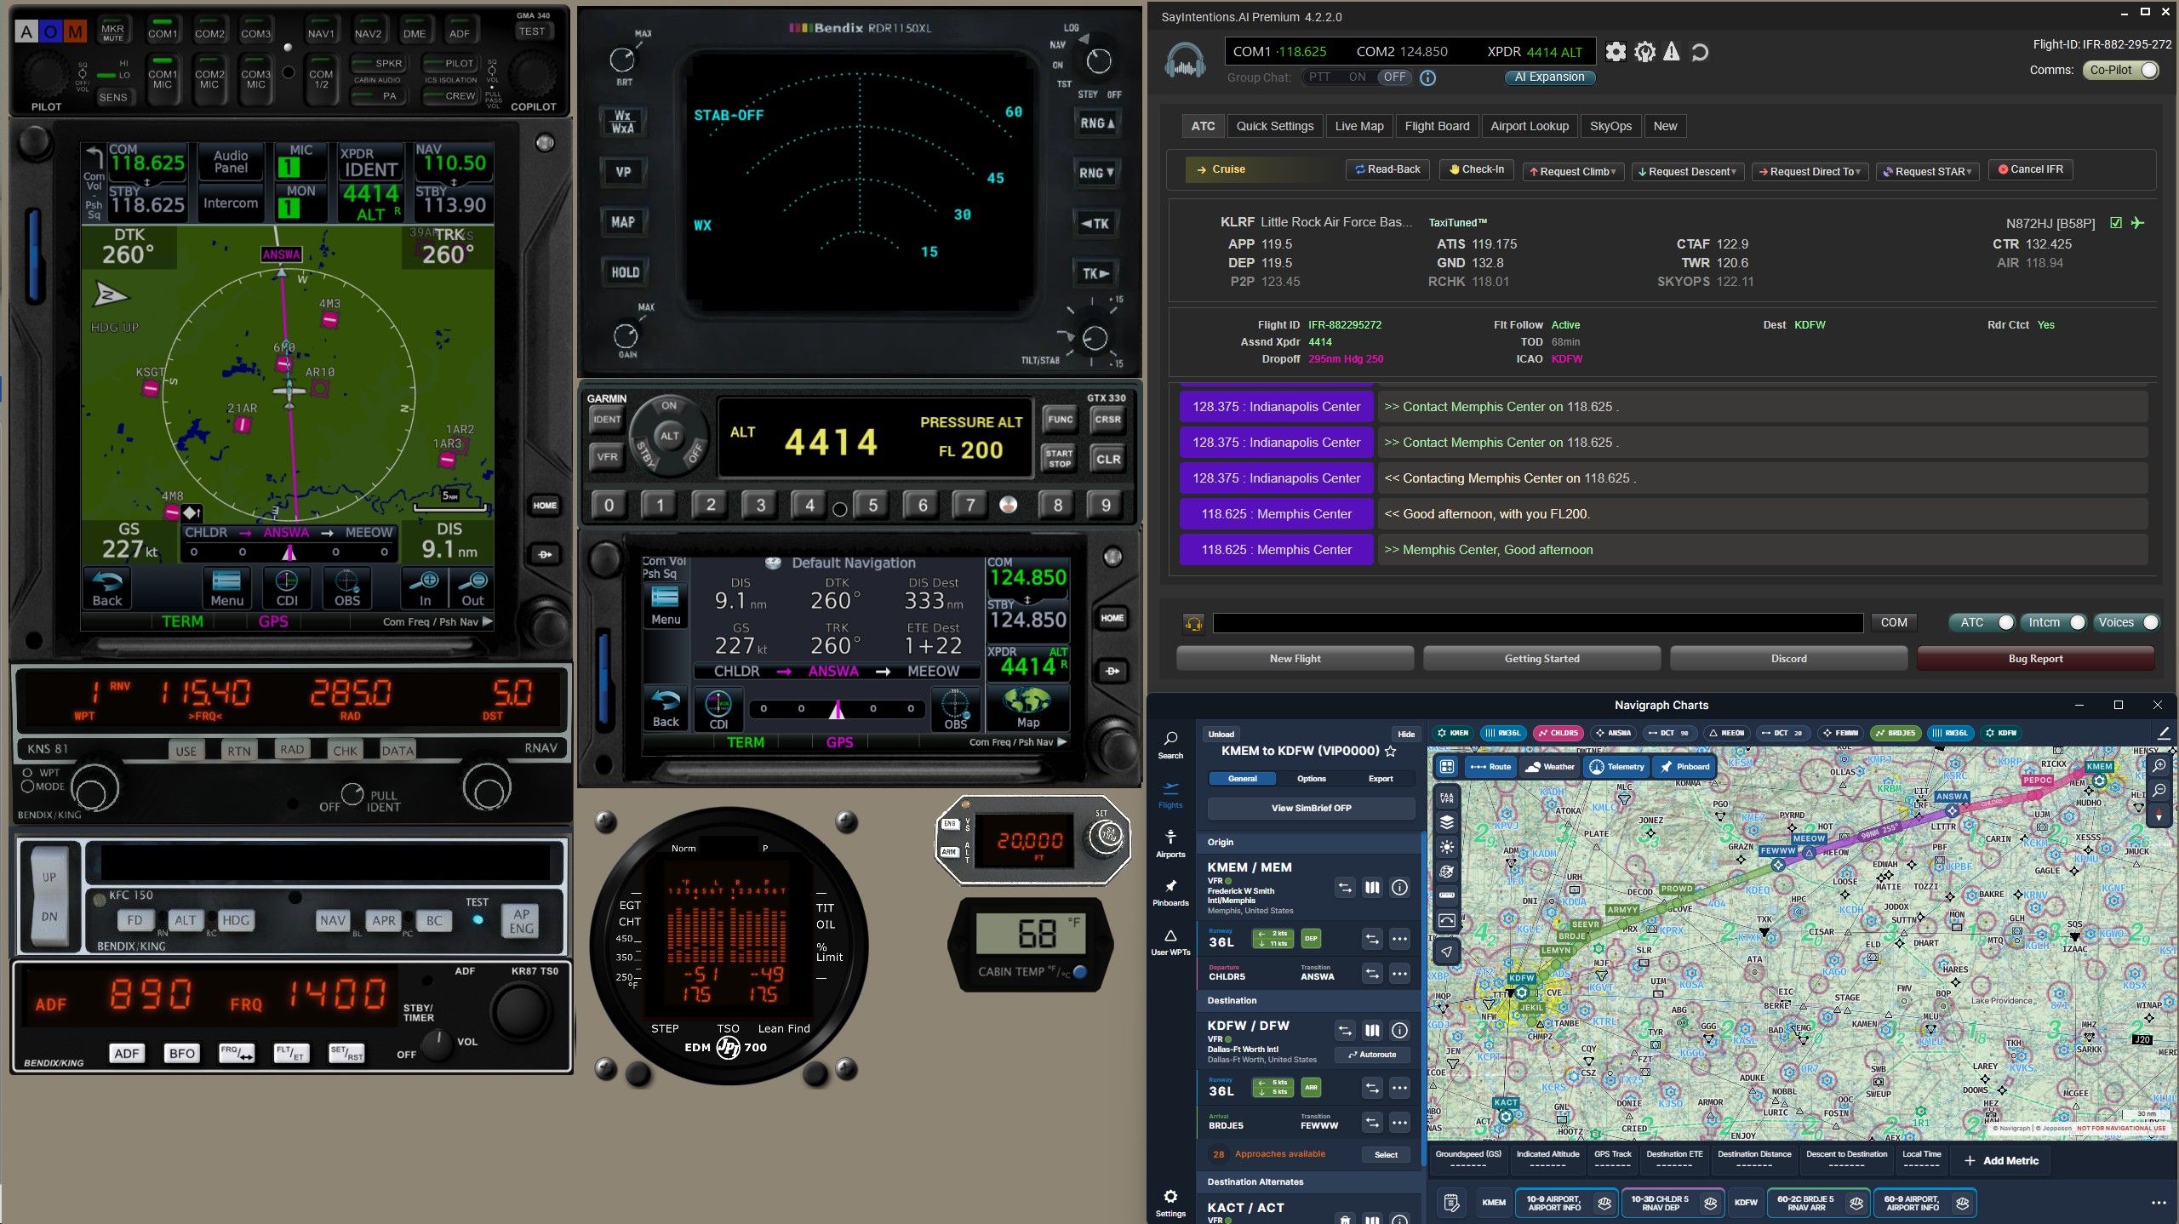Open the Flight Board tab
This screenshot has height=1224, width=2179.
click(x=1437, y=126)
